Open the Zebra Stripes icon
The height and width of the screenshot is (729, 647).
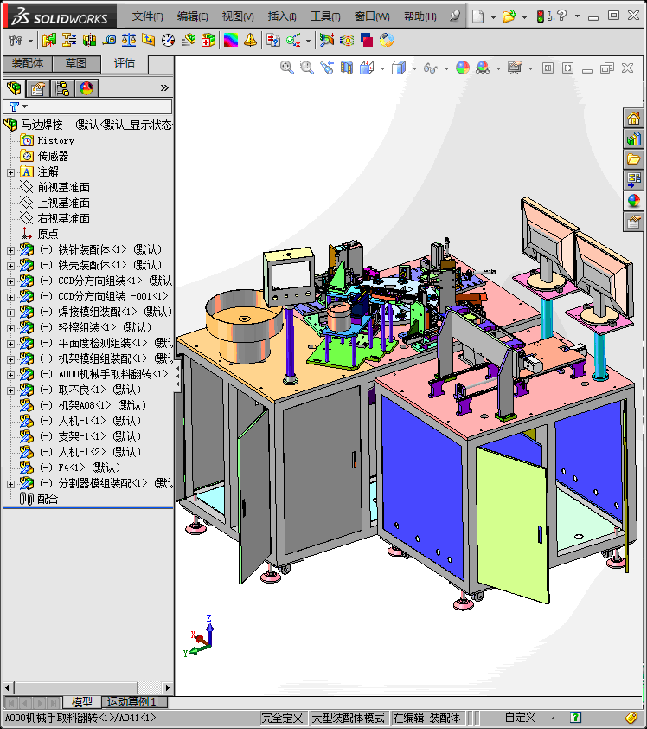(347, 41)
